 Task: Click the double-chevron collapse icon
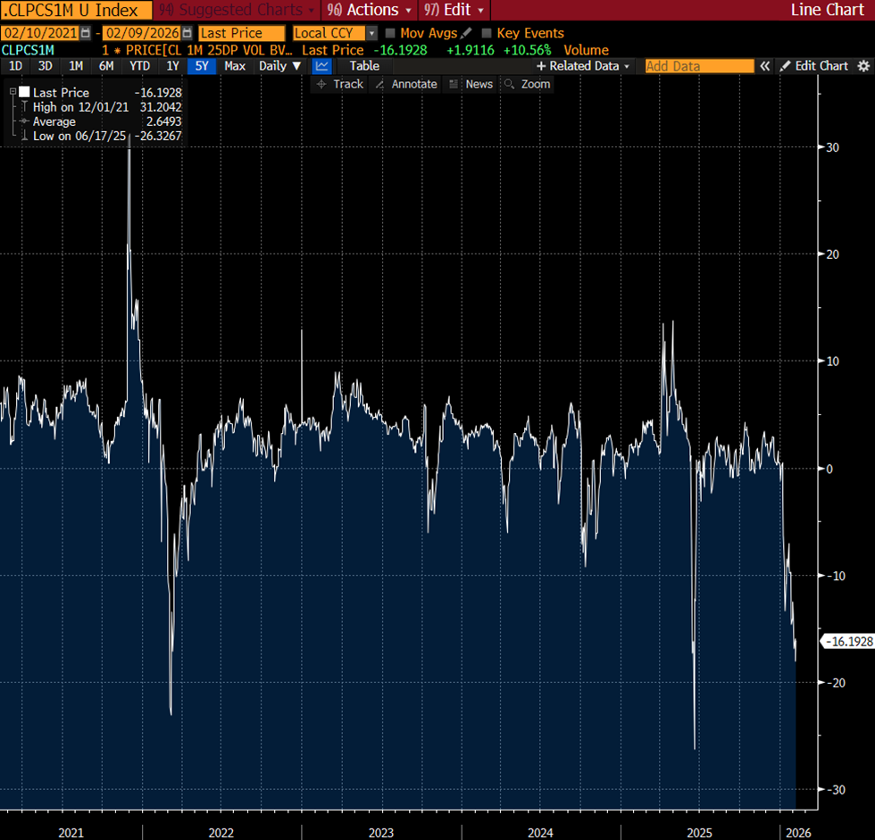coord(765,66)
